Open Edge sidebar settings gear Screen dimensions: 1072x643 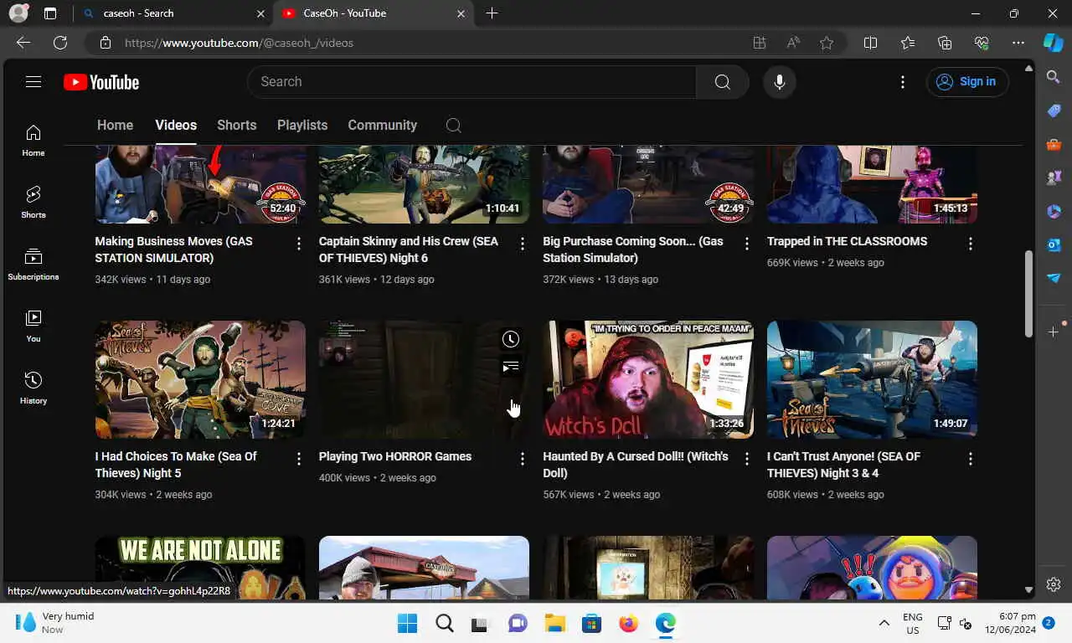tap(1054, 584)
